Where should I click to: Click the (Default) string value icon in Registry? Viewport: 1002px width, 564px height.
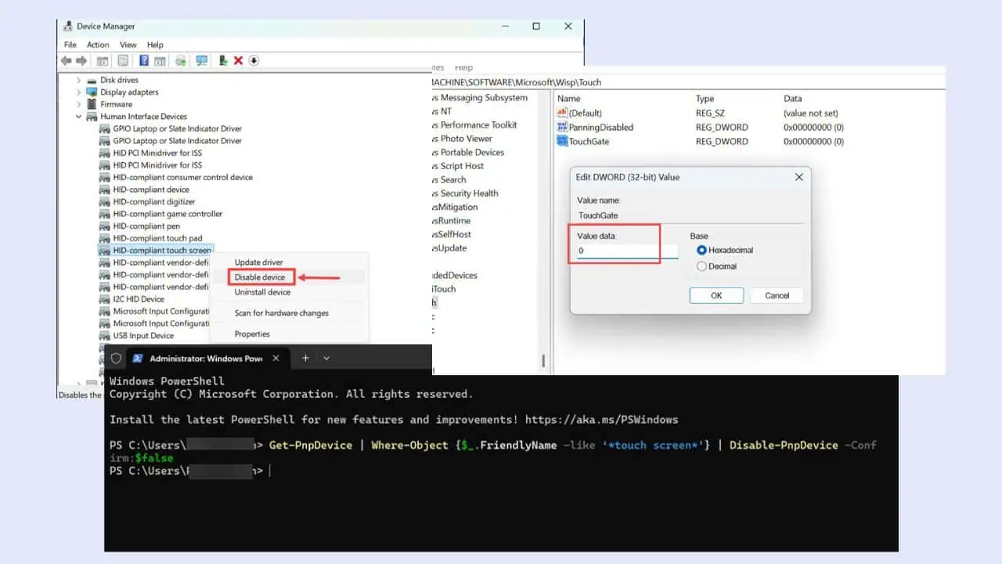point(562,113)
